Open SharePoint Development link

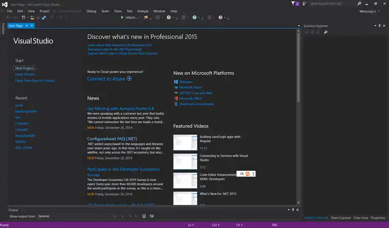point(197,104)
